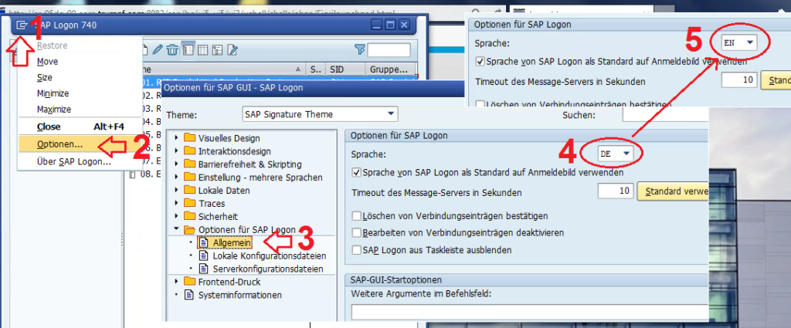This screenshot has width=791, height=328.
Task: Enable SAP Logon aus Taskleiste ausblenden
Action: 357,250
